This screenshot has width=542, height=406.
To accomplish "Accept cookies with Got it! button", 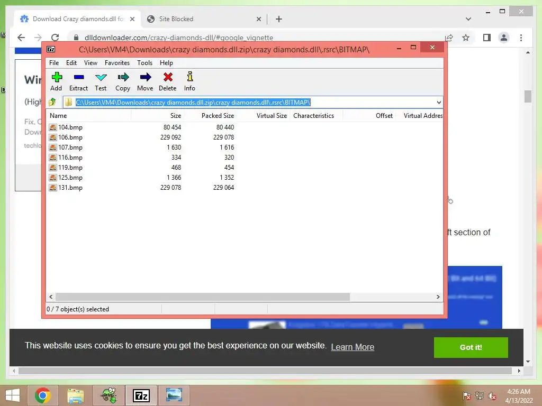I will [471, 347].
